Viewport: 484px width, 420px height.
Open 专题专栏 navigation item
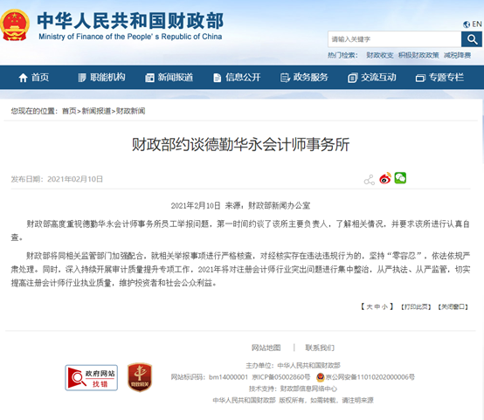(x=439, y=78)
